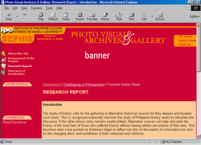Click the Research Report folder icon

click(4, 66)
